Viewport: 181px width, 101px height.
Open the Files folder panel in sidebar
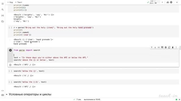point(3,21)
